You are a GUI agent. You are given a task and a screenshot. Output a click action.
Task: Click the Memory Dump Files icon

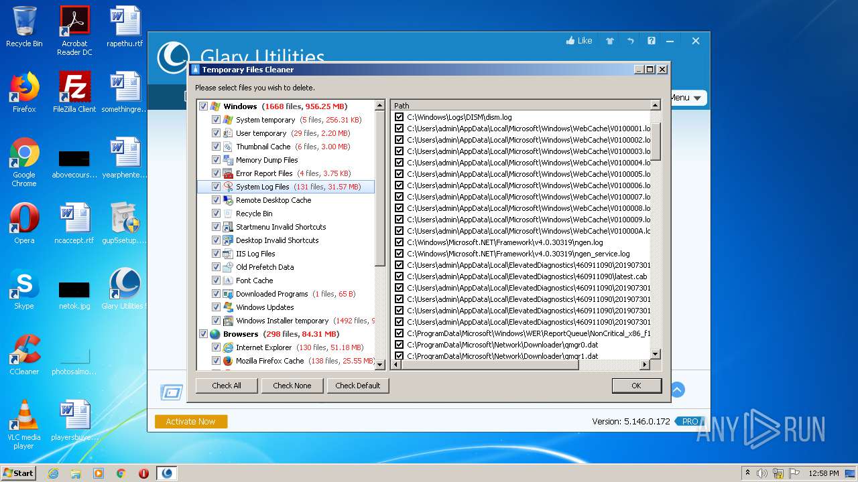click(x=228, y=160)
